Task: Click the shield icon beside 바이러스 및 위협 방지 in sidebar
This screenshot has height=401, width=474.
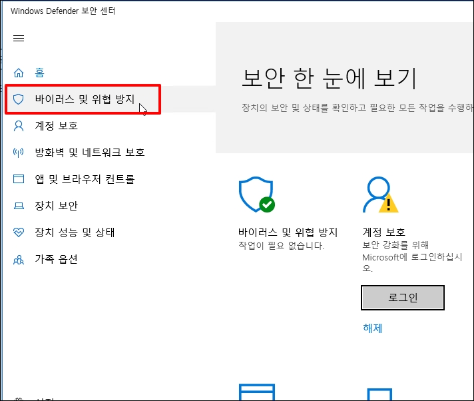Action: 19,99
